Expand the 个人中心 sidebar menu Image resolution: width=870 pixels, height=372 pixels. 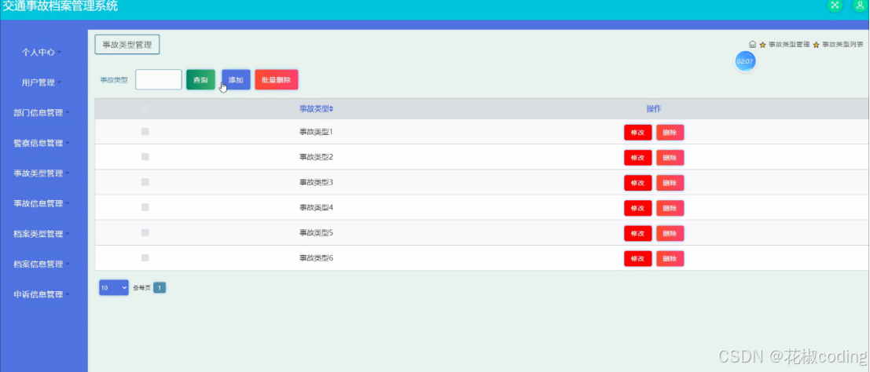[x=42, y=52]
